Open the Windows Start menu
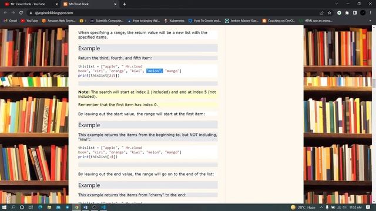The width and height of the screenshot is (376, 211). point(4,207)
